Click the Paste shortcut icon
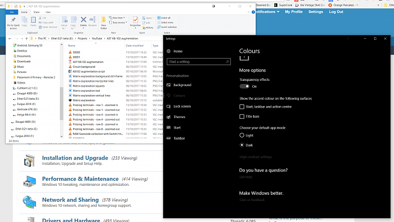 click(40, 27)
